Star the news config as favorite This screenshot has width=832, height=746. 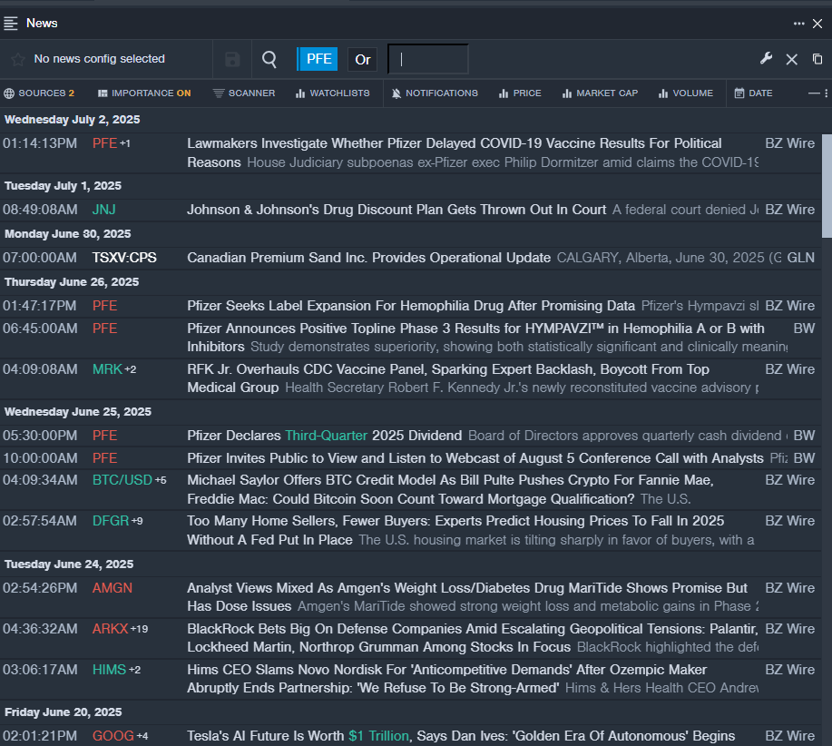point(18,59)
